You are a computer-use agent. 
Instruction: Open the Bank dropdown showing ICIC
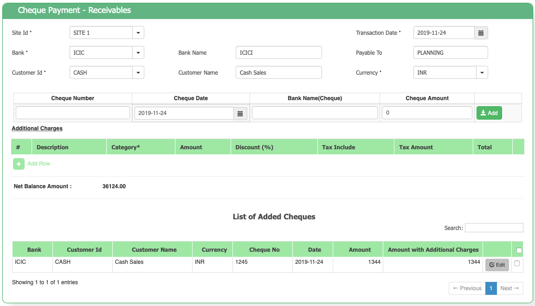(138, 53)
